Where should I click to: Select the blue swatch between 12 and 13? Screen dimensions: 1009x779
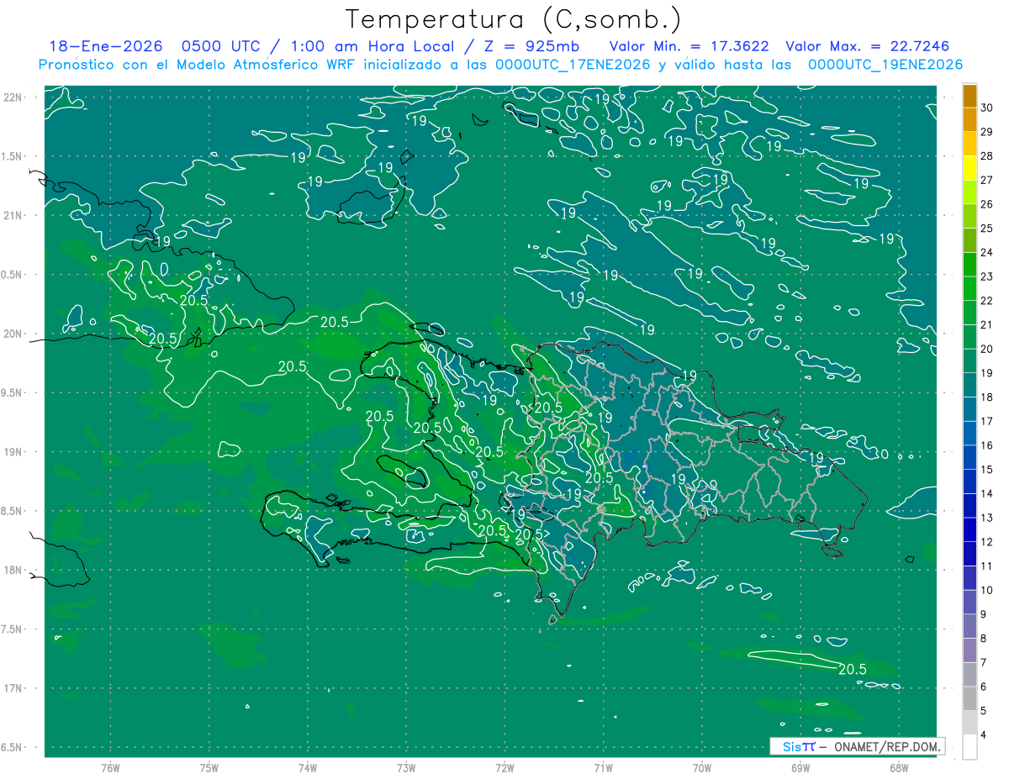pos(969,530)
